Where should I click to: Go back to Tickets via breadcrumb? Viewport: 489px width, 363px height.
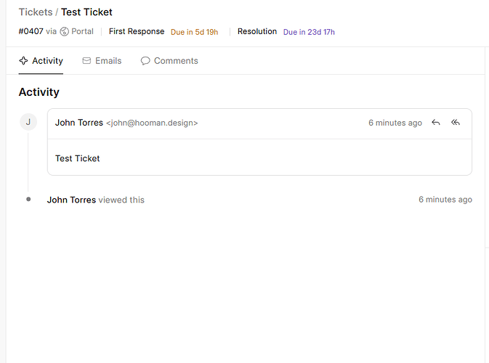pos(36,12)
